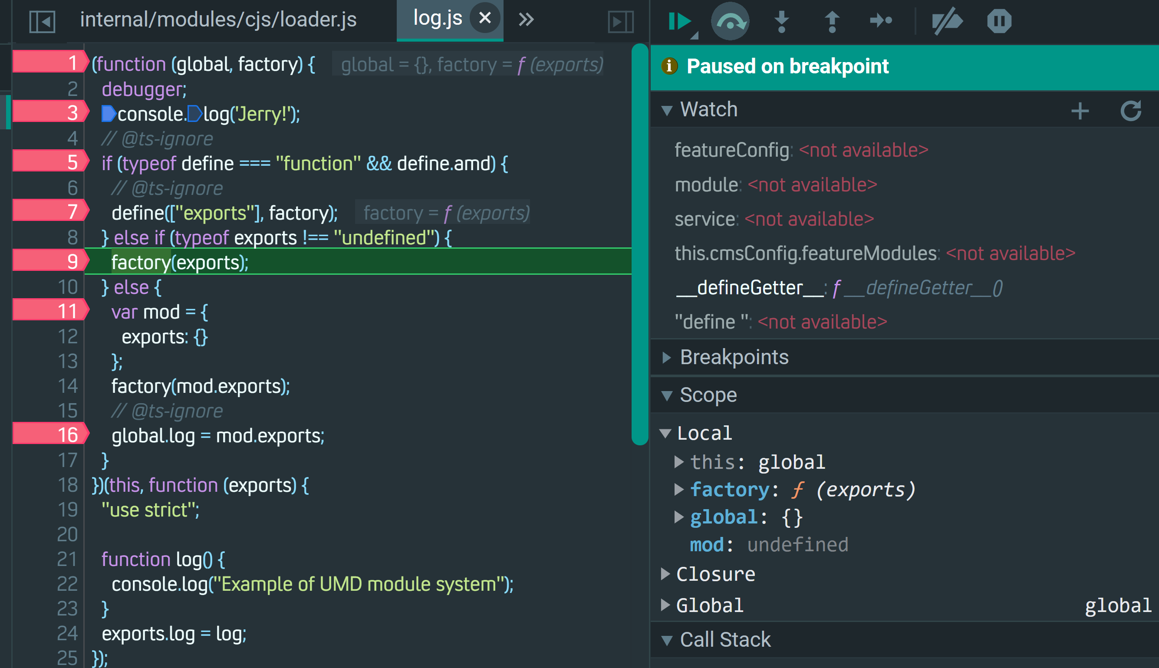Image resolution: width=1159 pixels, height=668 pixels.
Task: Switch to internal/modules/cjs/loader.js tab
Action: click(x=218, y=20)
